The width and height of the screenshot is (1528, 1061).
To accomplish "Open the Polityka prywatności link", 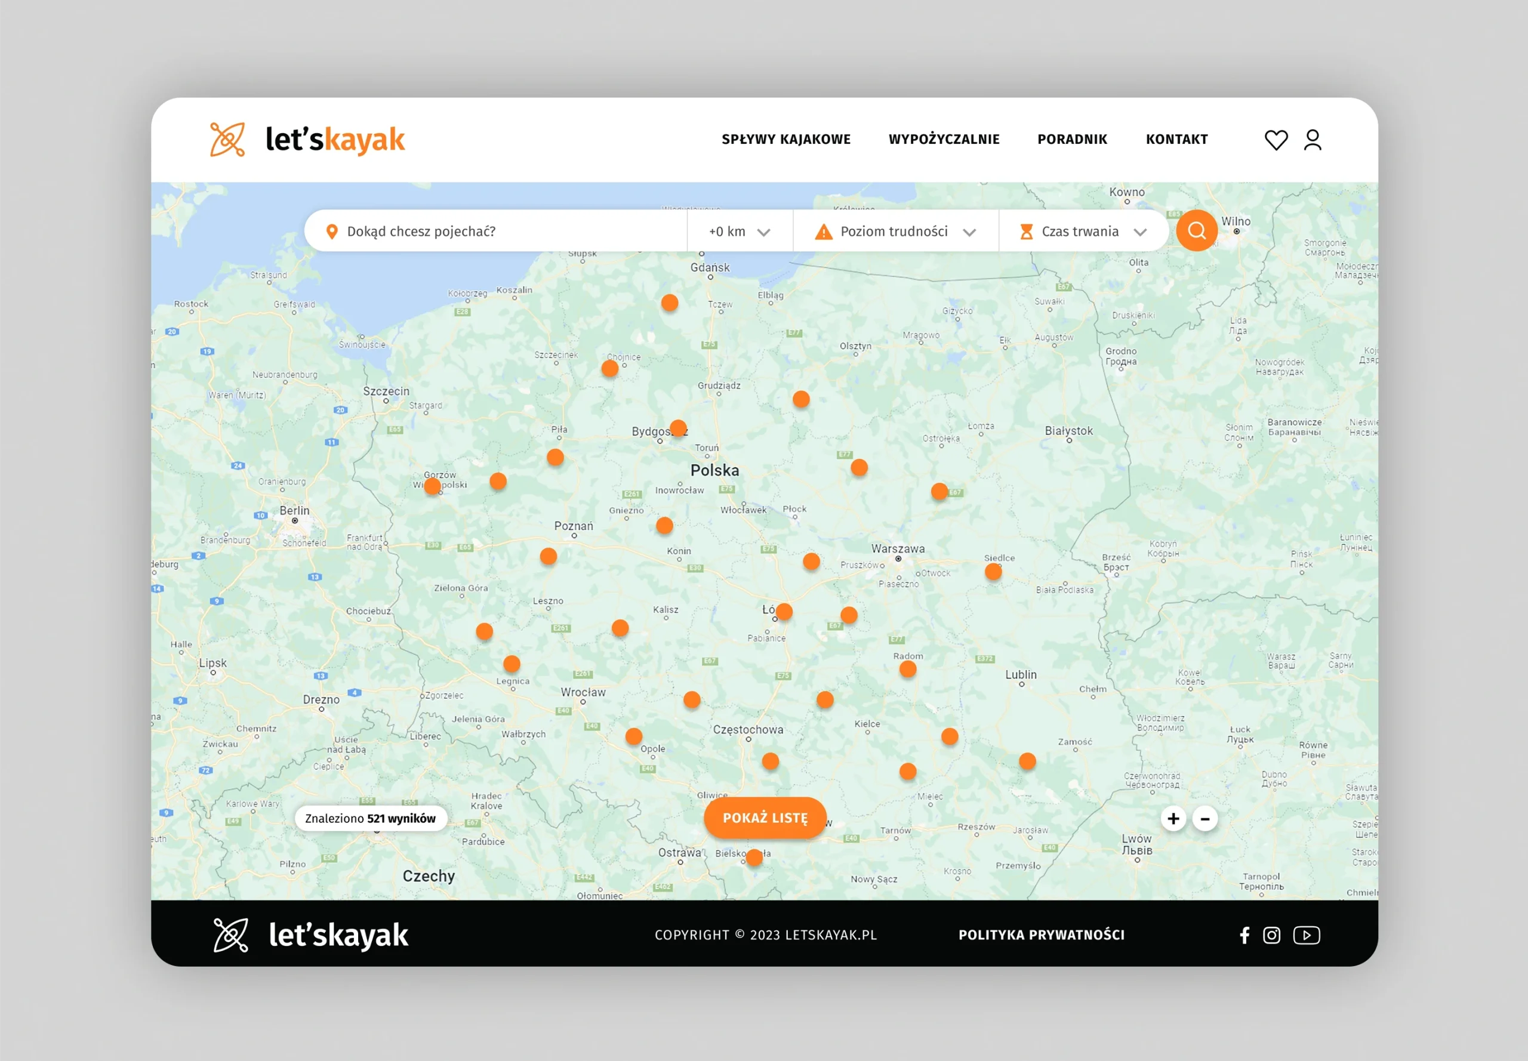I will [x=1042, y=934].
